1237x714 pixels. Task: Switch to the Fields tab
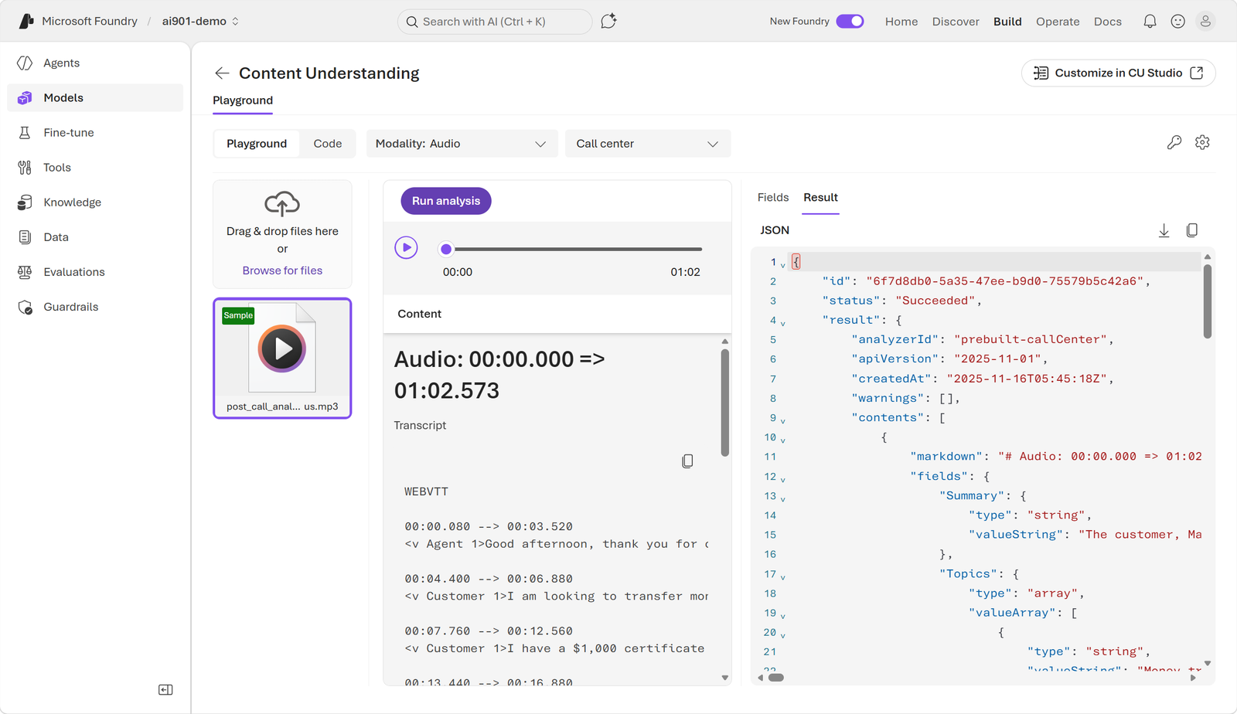tap(773, 198)
